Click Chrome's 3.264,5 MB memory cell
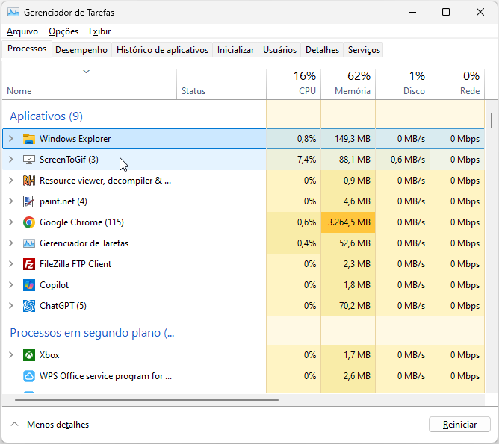Screen dimensions: 499x444 tap(348, 222)
